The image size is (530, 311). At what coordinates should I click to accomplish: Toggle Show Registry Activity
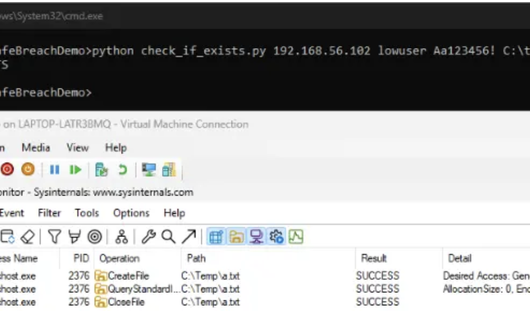click(216, 237)
